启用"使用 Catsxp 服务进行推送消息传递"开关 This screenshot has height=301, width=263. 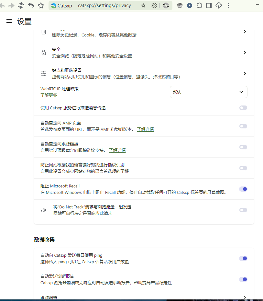click(x=243, y=108)
